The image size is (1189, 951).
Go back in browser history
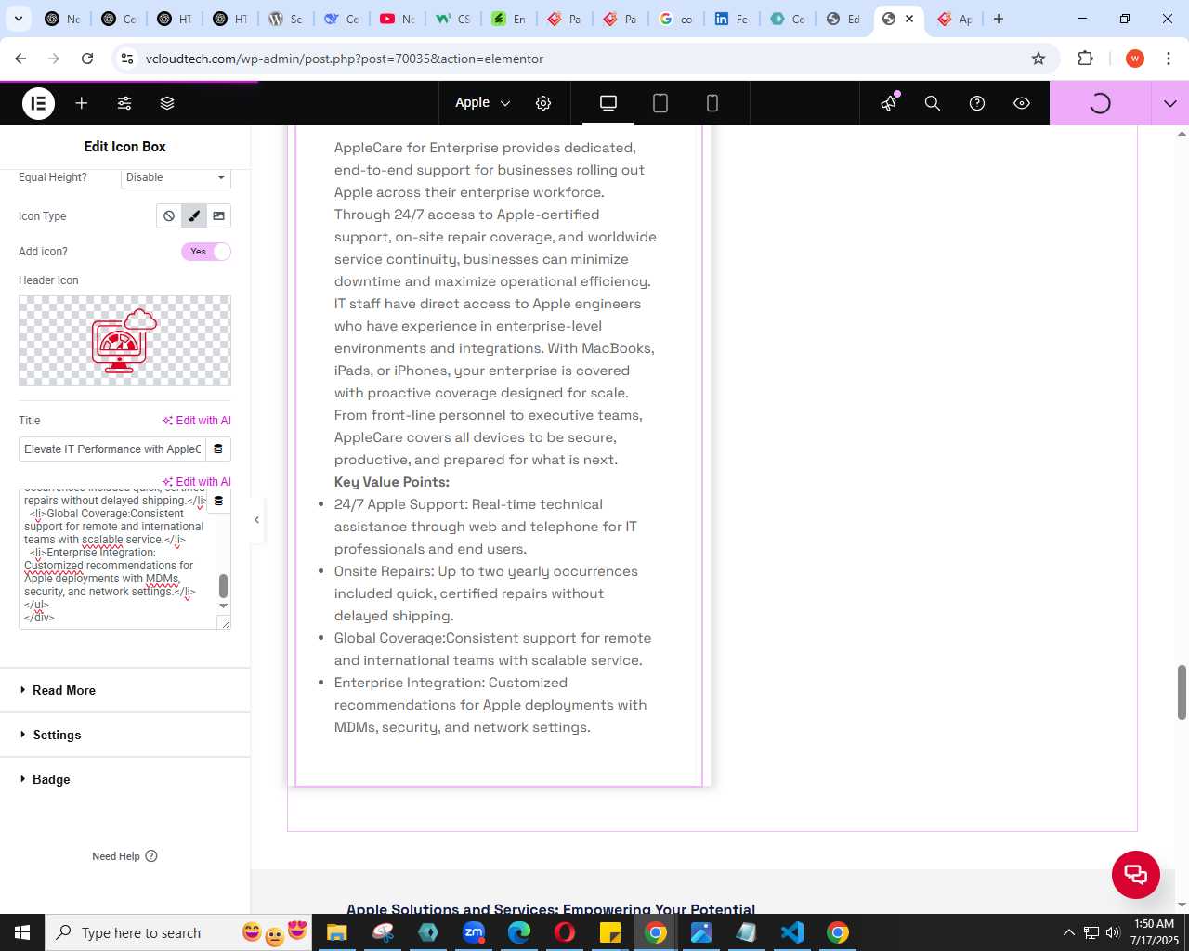[x=20, y=59]
